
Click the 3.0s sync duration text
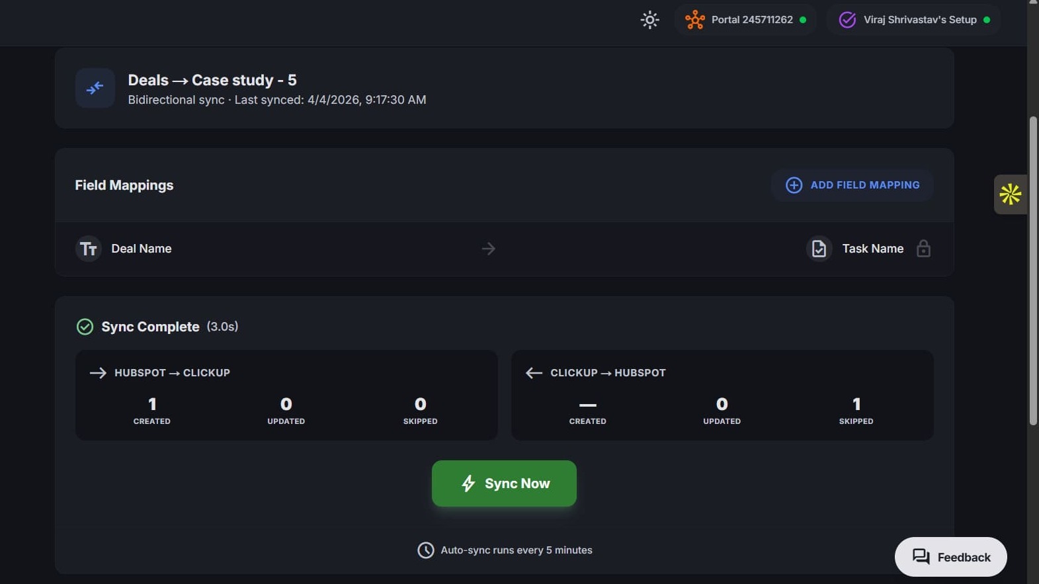pos(222,327)
